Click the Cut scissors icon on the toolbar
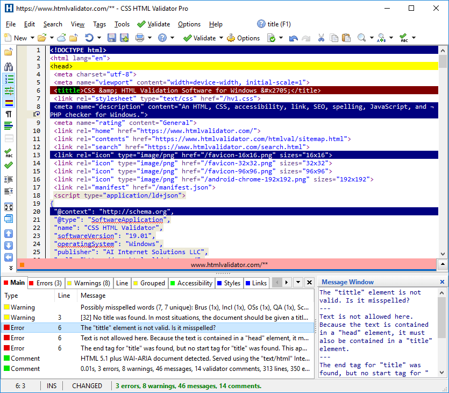The image size is (449, 393). coord(321,38)
